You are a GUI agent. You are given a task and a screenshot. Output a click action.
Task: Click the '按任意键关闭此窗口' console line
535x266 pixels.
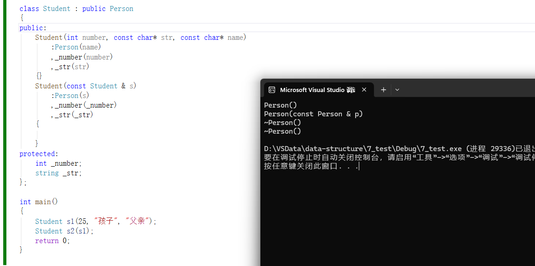312,166
